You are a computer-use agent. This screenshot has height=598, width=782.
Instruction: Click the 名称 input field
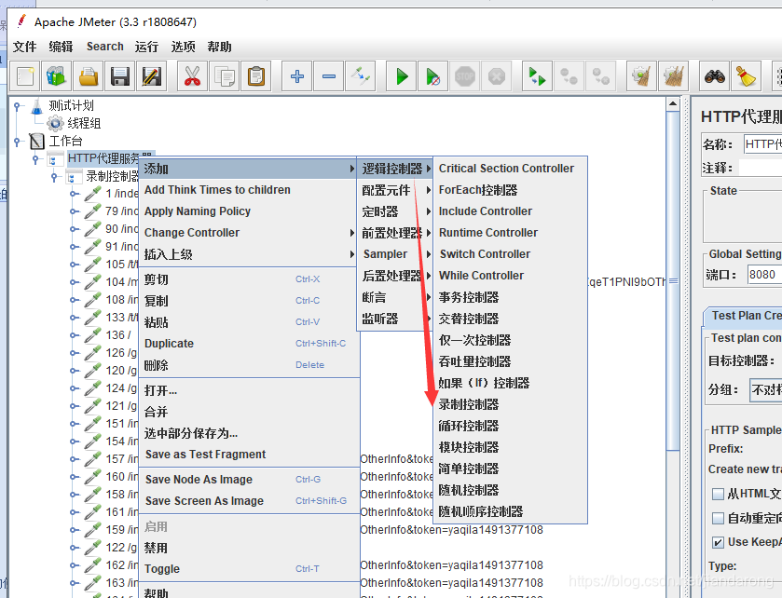pos(762,144)
